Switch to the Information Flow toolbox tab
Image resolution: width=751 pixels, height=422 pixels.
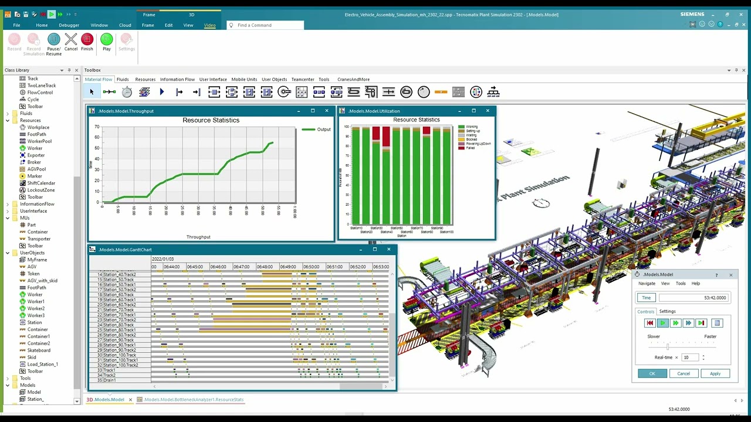[177, 79]
